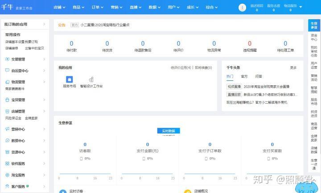
Task: Click the 待评价应用(4) link
Action: click(181, 67)
